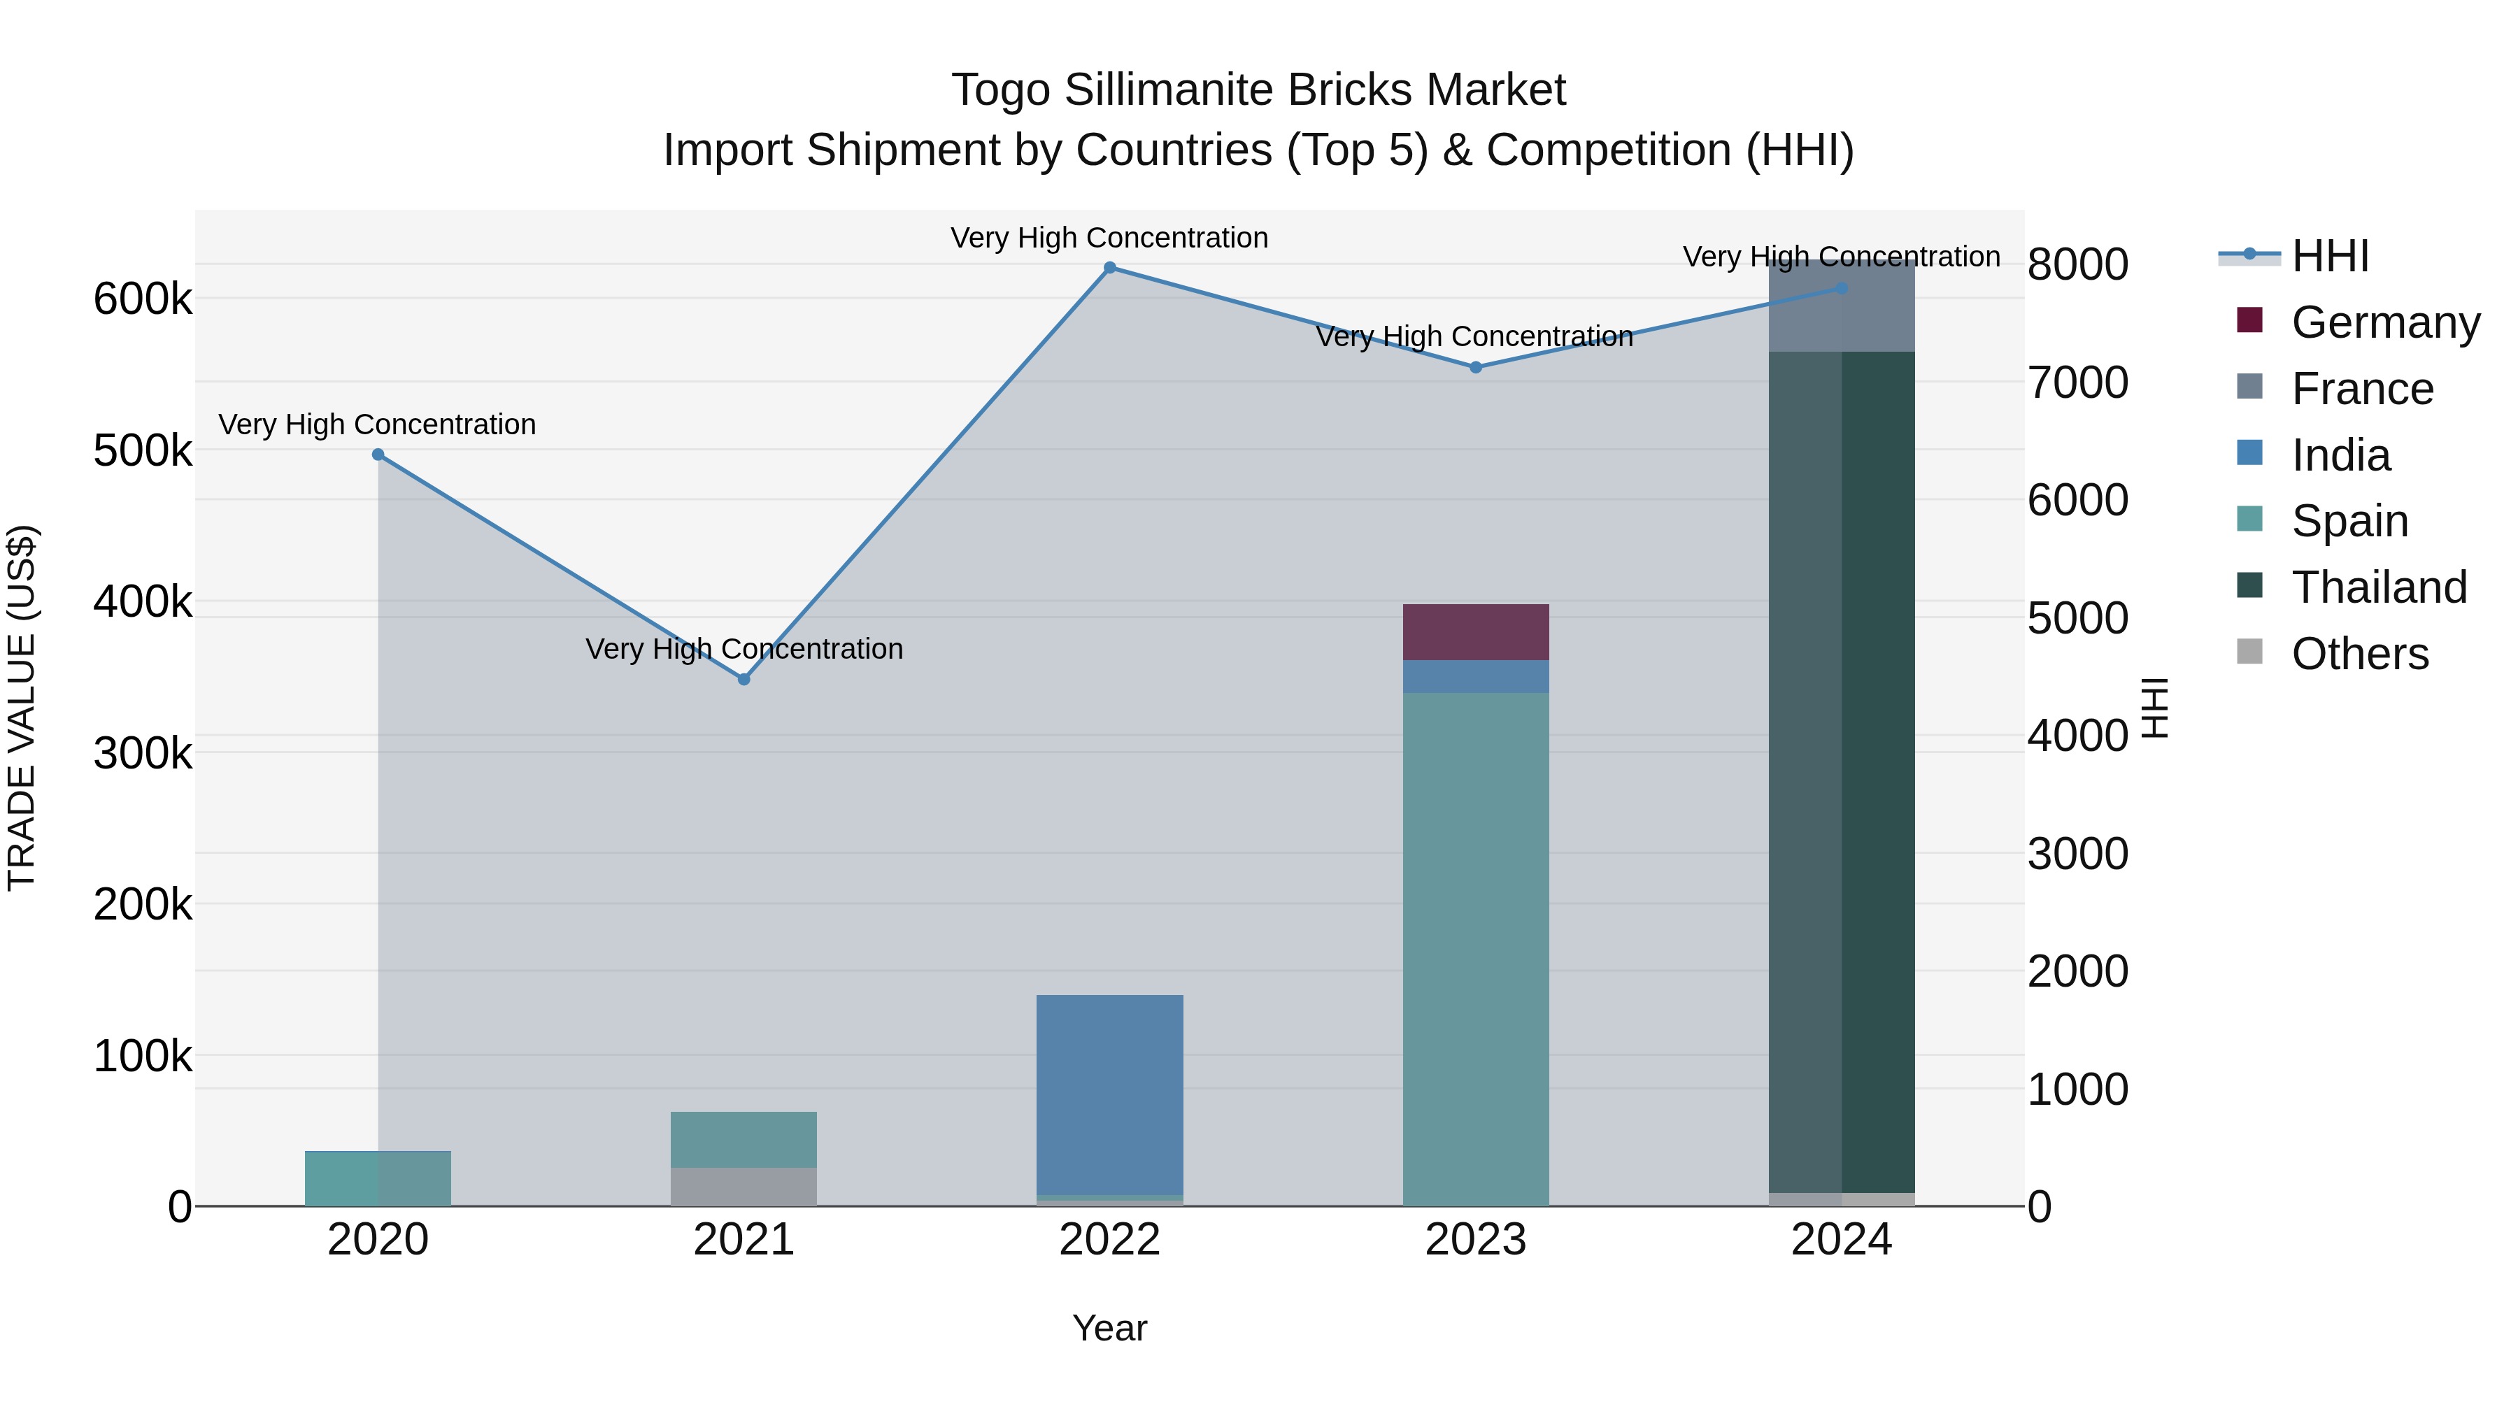Click the '300k' left axis tick
2518x1416 pixels.
pos(143,753)
